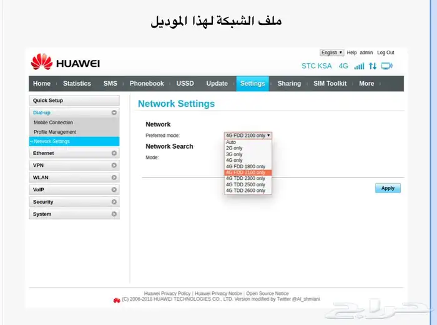
Task: Select 4G TDD 2300 only
Action: pos(248,178)
